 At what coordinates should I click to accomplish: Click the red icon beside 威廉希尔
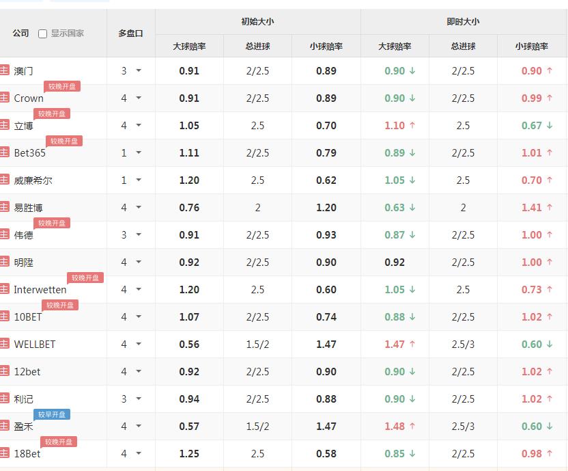tap(4, 180)
